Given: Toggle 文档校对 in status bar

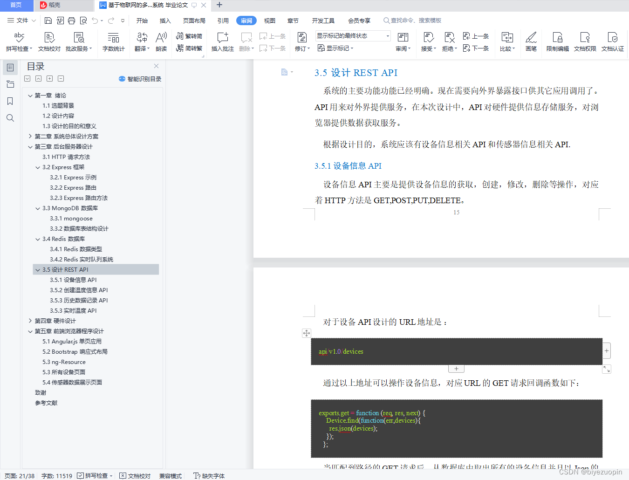Looking at the screenshot, I should pyautogui.click(x=135, y=476).
